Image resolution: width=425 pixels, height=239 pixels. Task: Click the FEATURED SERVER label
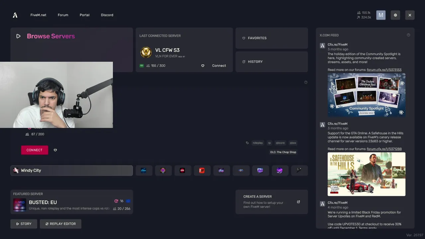point(28,194)
